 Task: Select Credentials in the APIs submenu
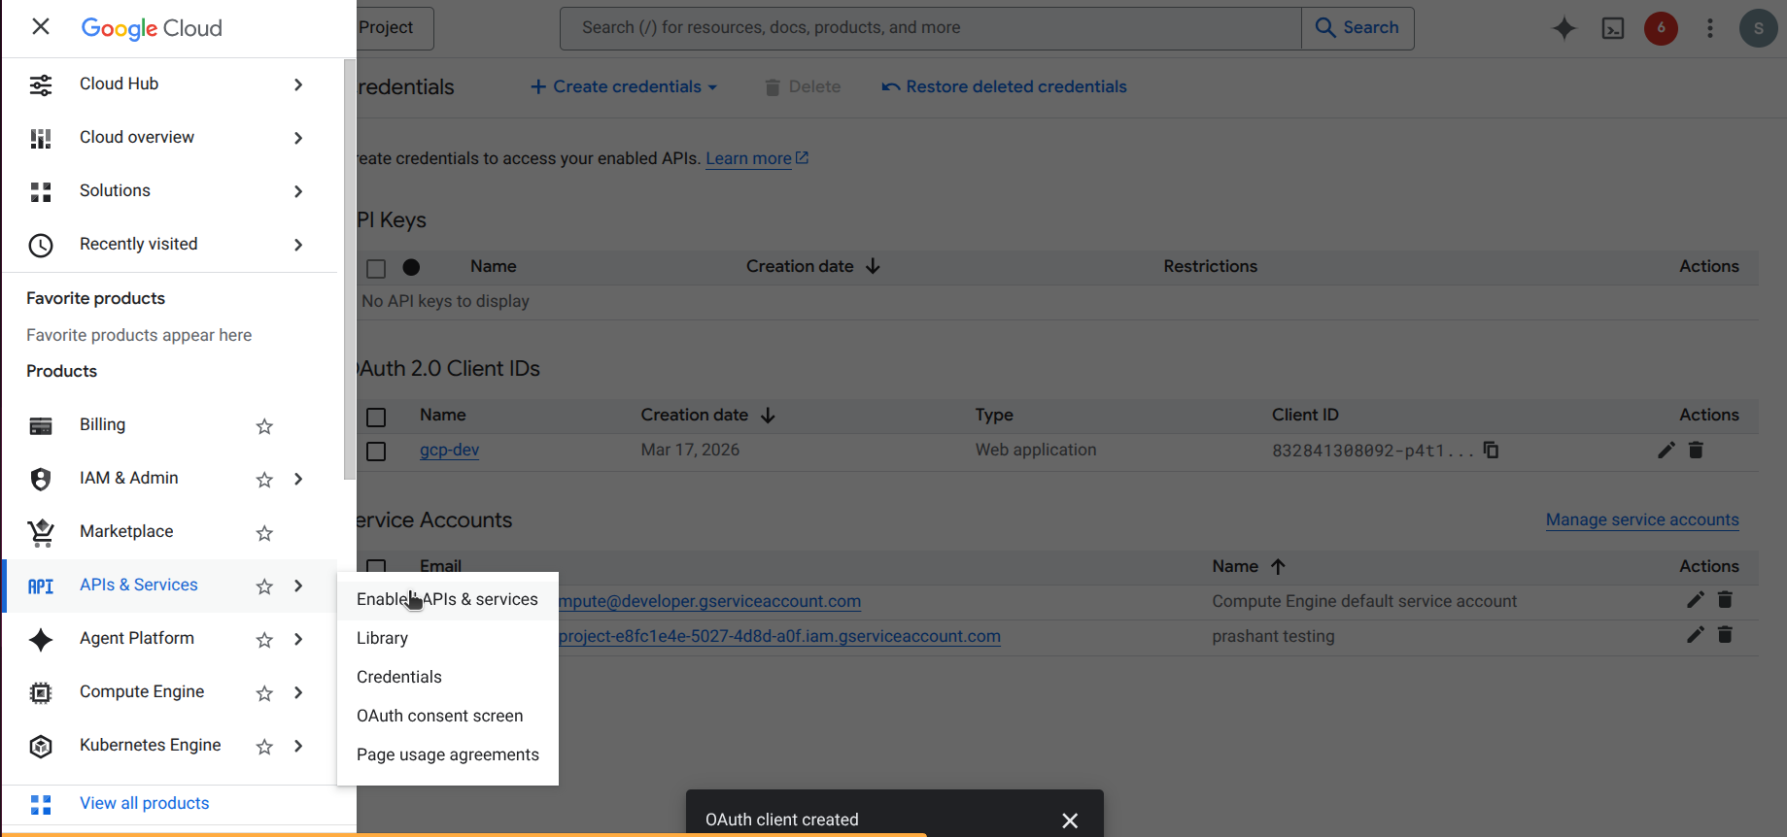[x=447, y=677]
